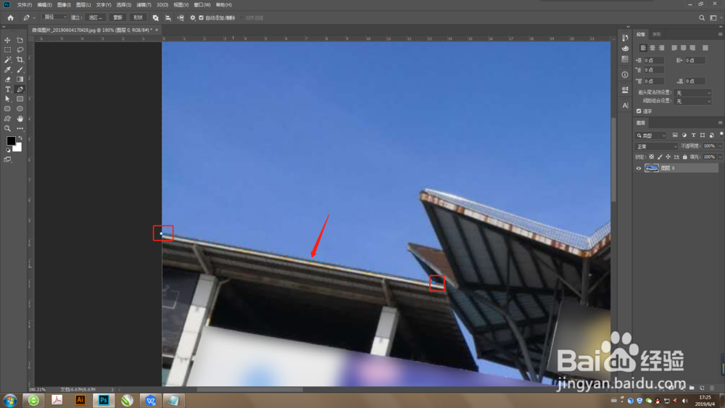Filter layers by pixel image
The width and height of the screenshot is (725, 408).
pos(675,135)
